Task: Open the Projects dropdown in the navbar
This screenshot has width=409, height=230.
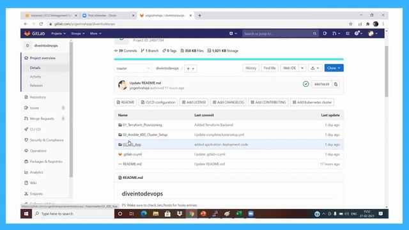Action: [x=58, y=33]
